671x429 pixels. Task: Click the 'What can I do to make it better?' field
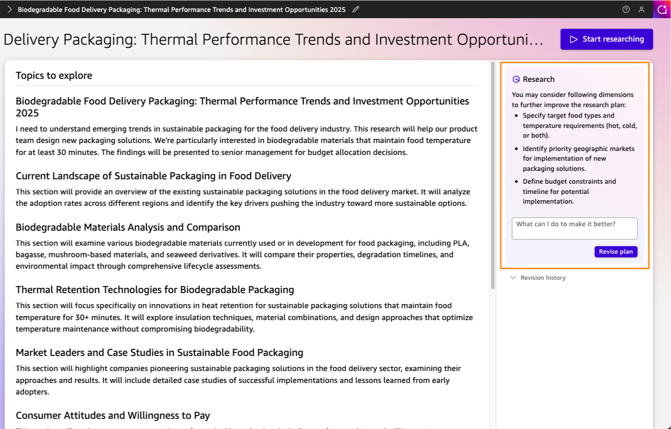(x=574, y=228)
